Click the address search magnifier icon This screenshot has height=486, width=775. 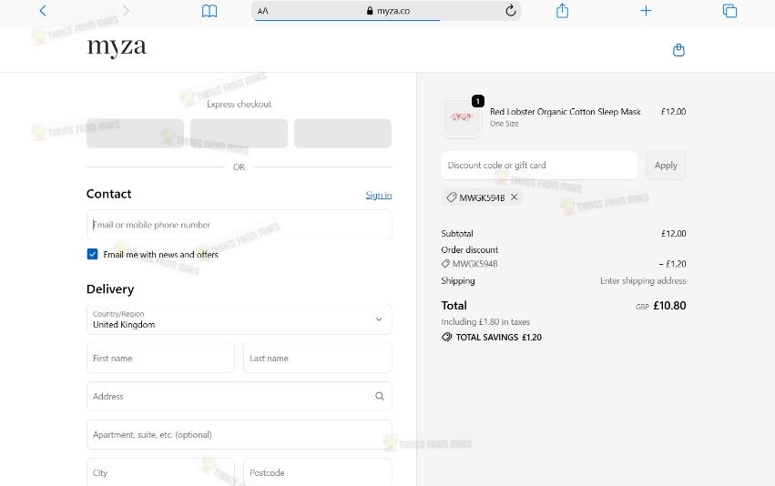pyautogui.click(x=379, y=396)
